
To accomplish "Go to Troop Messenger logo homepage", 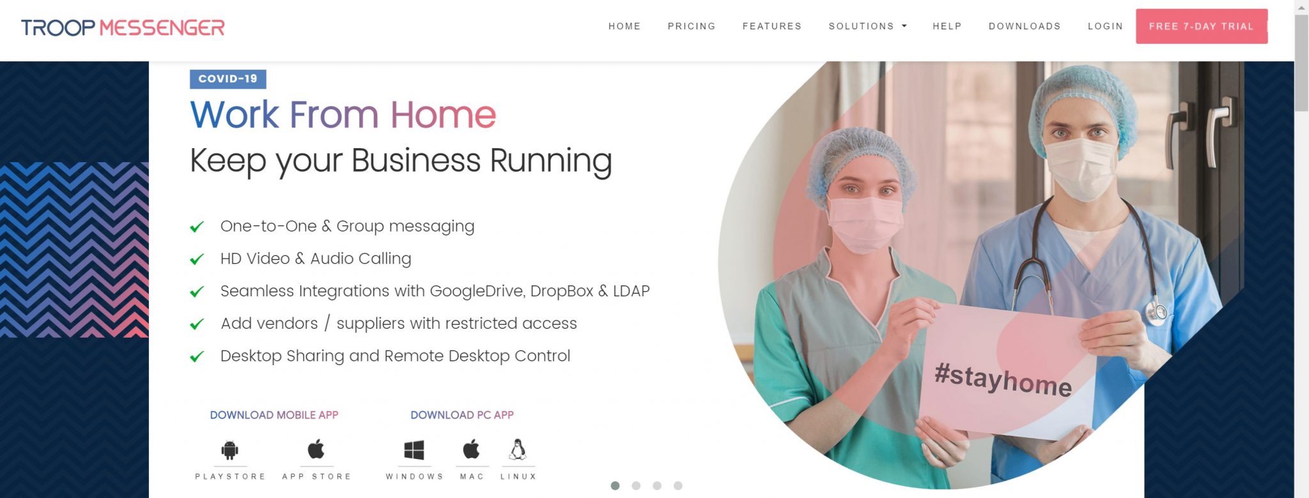I will pyautogui.click(x=123, y=27).
